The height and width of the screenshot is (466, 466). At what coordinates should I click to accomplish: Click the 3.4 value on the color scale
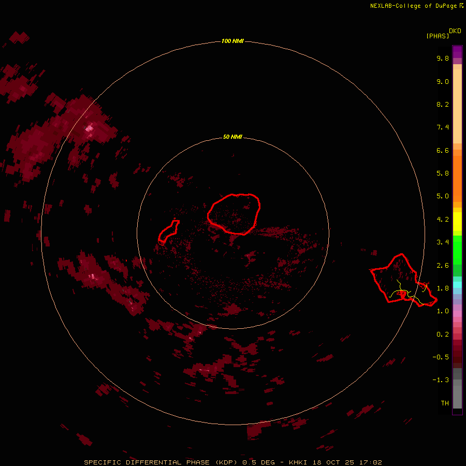tap(443, 242)
